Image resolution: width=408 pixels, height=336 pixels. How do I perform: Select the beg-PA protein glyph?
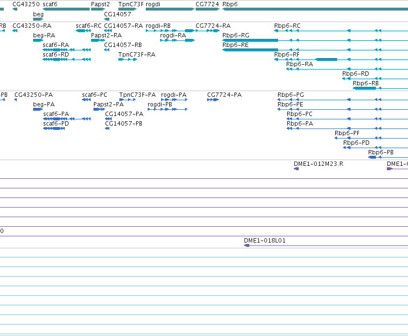(x=38, y=109)
